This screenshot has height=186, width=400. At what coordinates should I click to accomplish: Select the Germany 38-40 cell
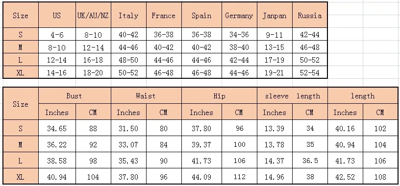239,47
